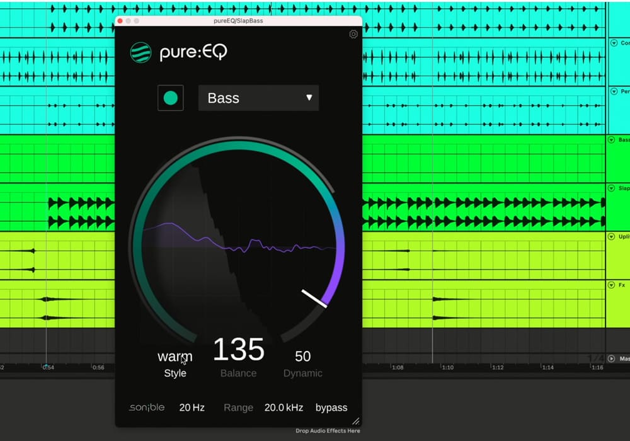Screen dimensions: 630x441
Task: Click the Range label
Action: [238, 408]
